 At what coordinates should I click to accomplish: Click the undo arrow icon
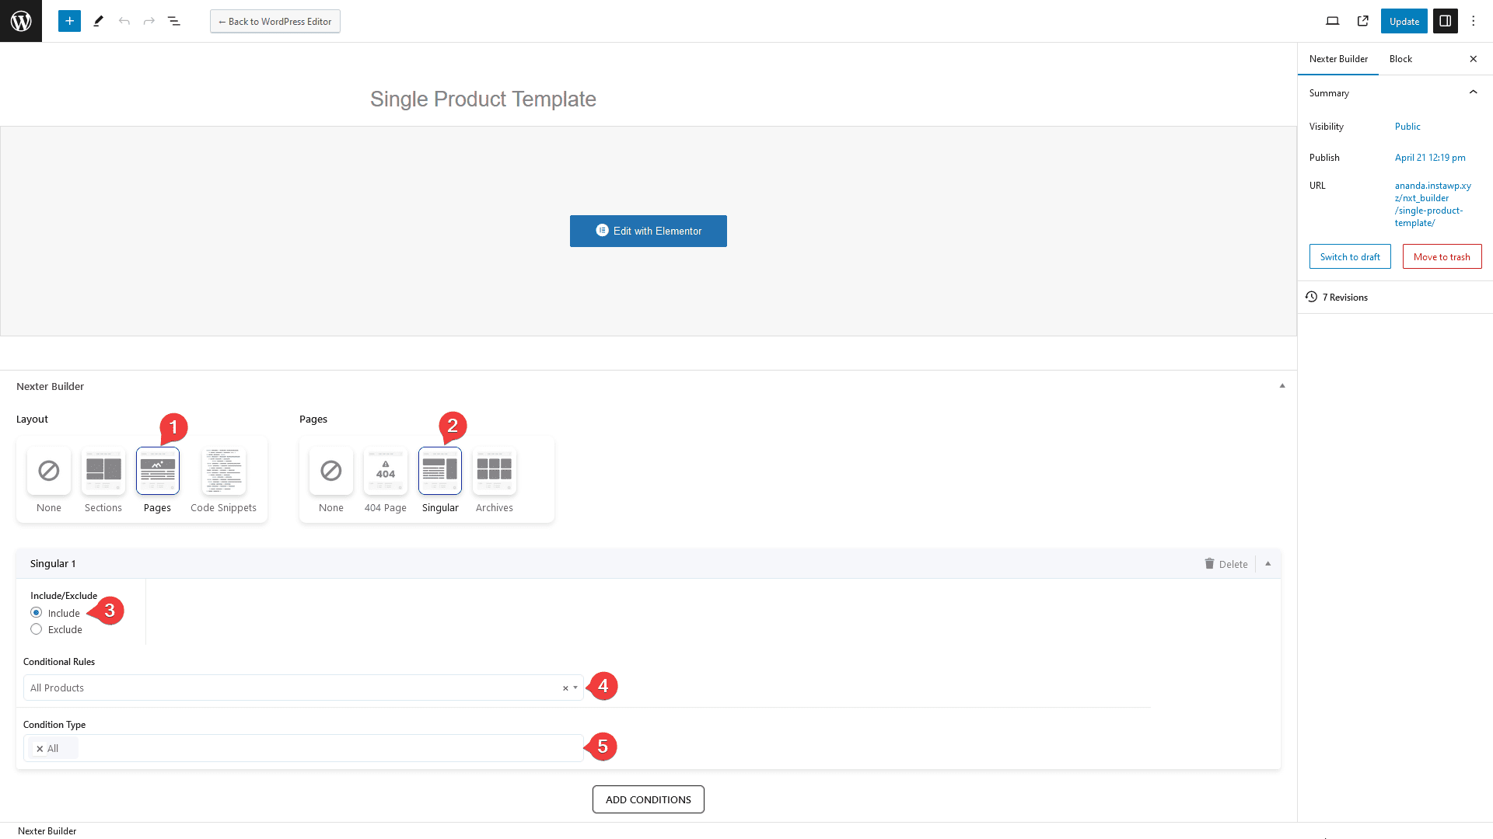coord(124,20)
